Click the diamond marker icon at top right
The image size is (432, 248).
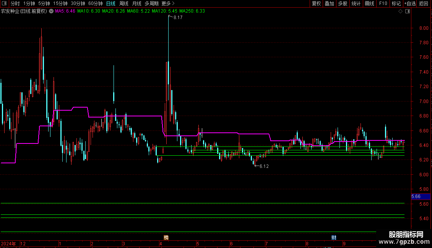(x=400, y=11)
